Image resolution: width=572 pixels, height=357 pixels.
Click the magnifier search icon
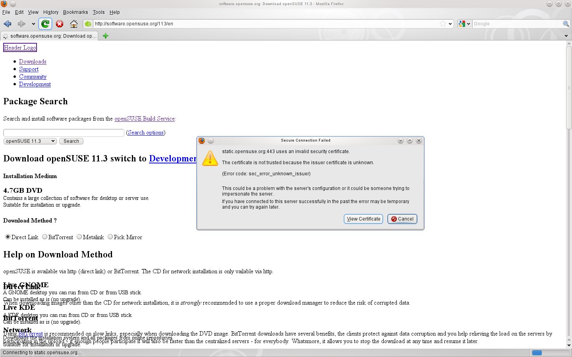point(566,24)
